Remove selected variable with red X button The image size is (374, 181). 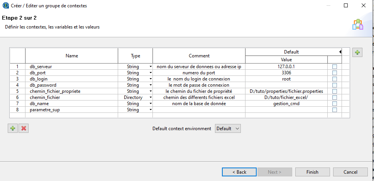24,129
